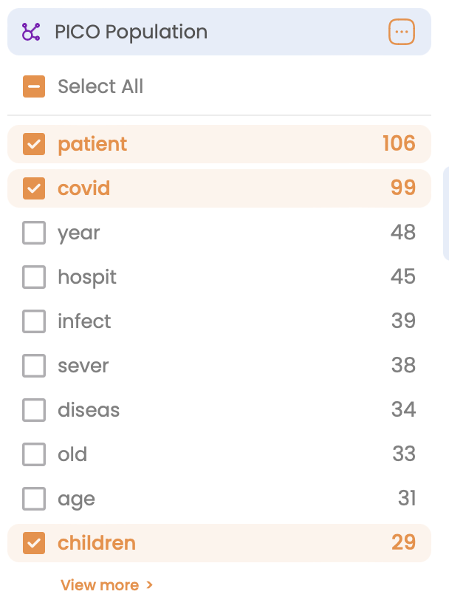
Task: Enable the age checkbox
Action: (34, 499)
